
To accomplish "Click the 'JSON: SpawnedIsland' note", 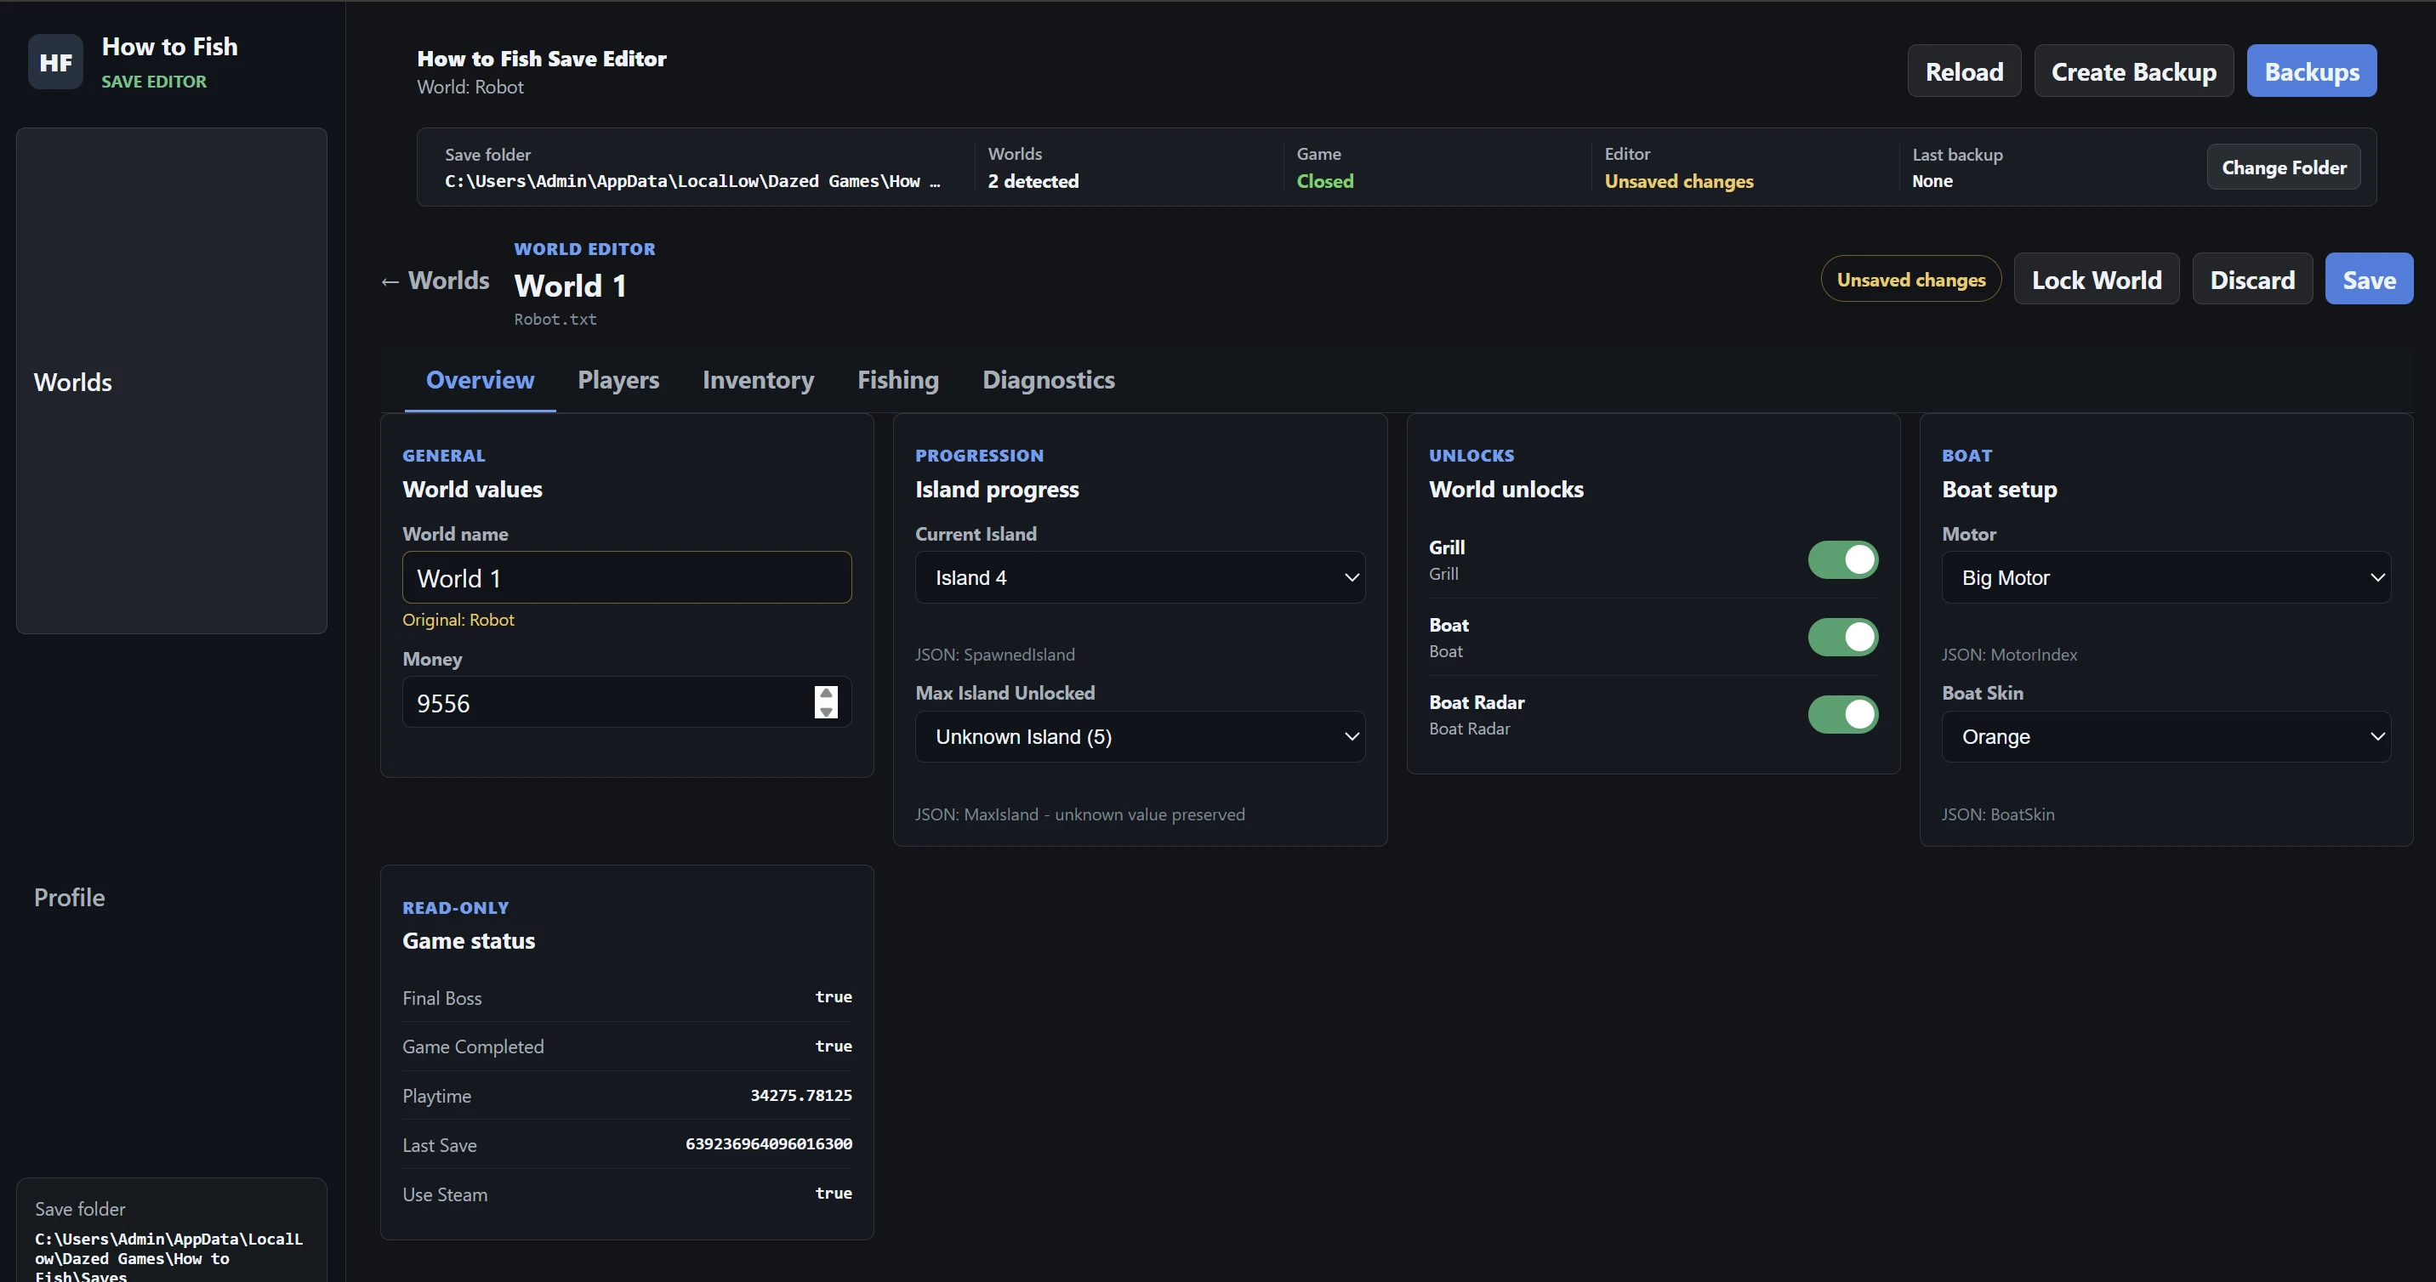I will tap(995, 655).
